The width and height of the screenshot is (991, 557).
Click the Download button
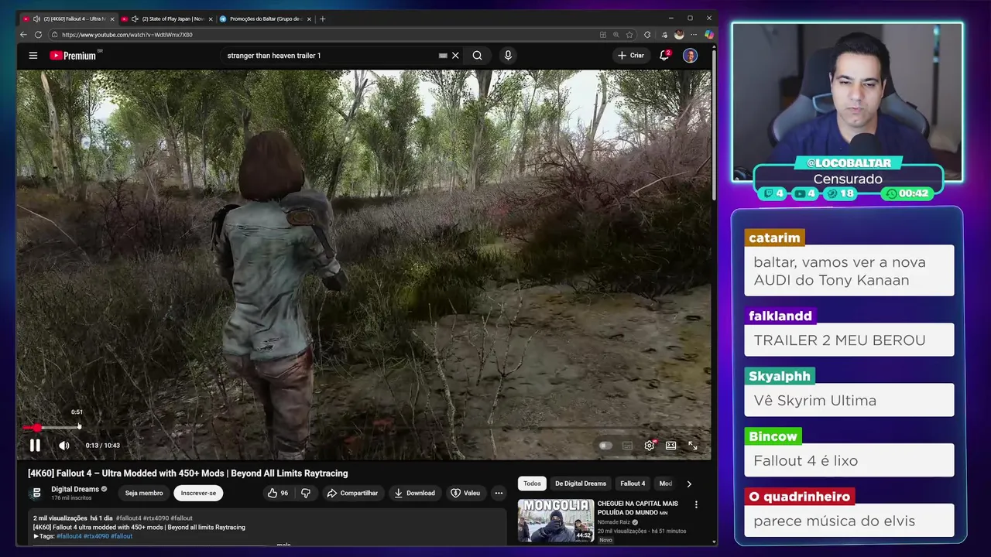coord(414,493)
